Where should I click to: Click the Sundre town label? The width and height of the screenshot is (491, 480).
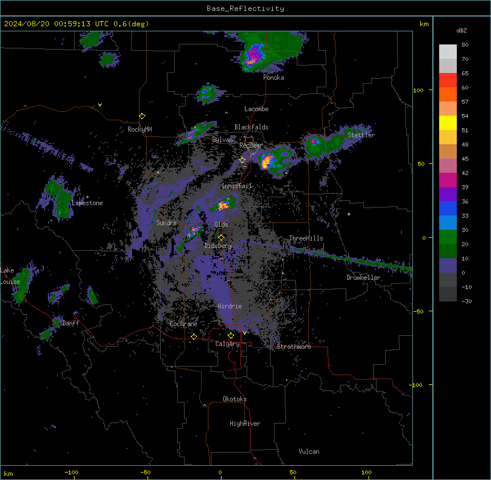click(166, 223)
